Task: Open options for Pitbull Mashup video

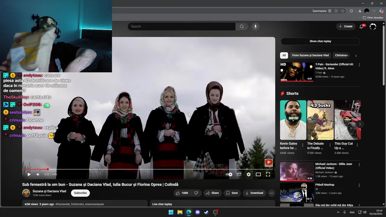Action: tap(359, 185)
